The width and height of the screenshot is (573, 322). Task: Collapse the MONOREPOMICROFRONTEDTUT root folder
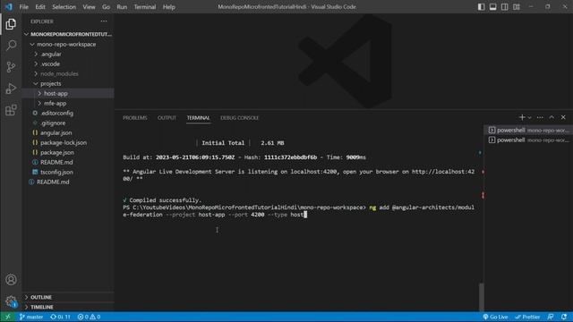68,34
